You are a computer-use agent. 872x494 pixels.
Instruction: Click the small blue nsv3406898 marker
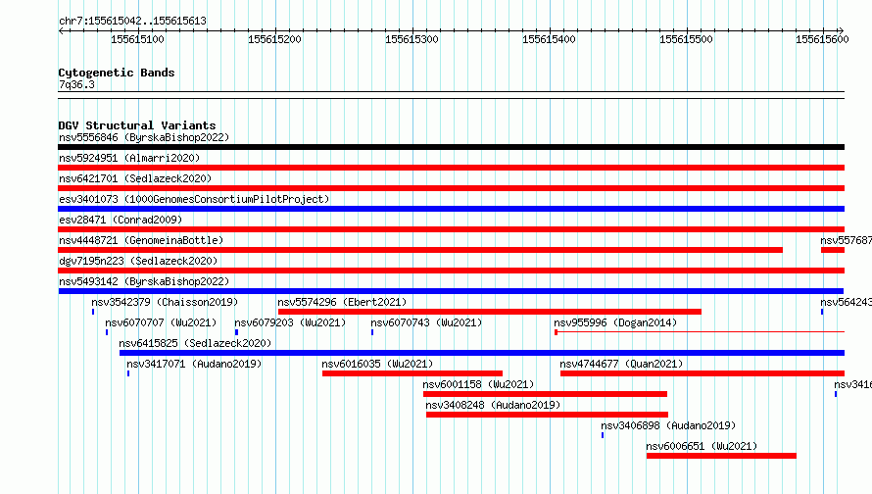pos(603,435)
